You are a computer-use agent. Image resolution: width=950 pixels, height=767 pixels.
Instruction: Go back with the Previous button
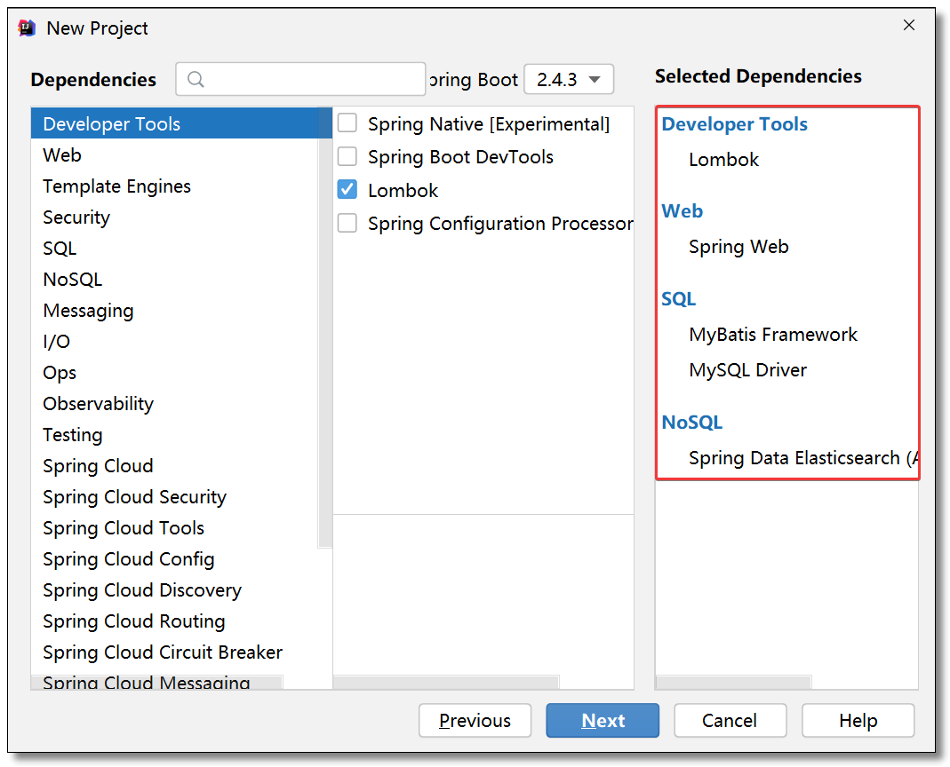click(475, 720)
